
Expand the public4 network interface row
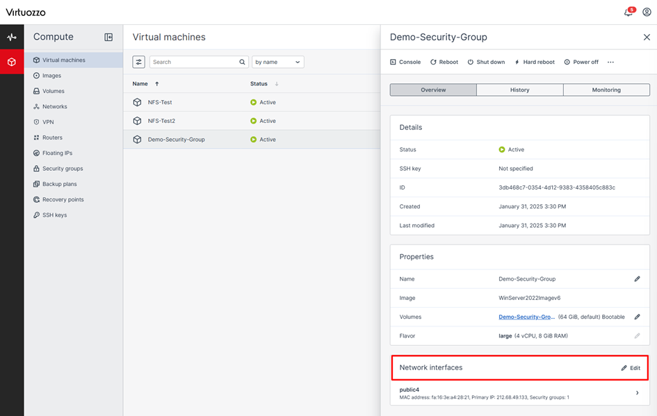pyautogui.click(x=637, y=393)
